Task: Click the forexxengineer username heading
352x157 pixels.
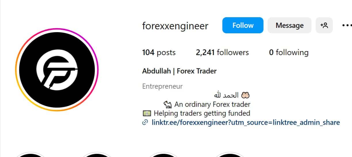Action: tap(175, 26)
